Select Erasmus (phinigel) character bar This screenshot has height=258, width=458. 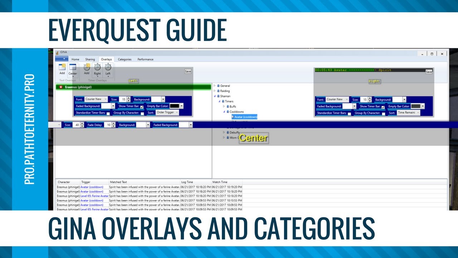[x=133, y=87]
